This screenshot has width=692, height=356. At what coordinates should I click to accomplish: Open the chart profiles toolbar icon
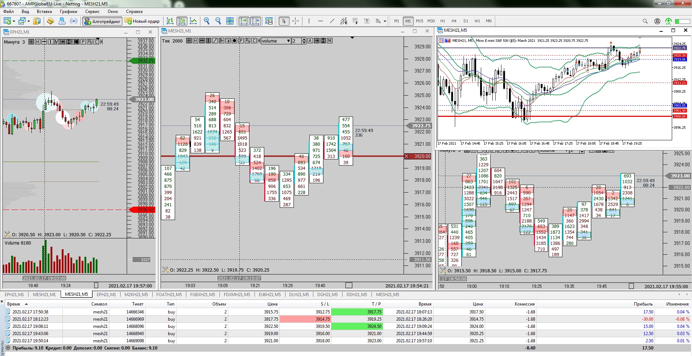point(22,21)
